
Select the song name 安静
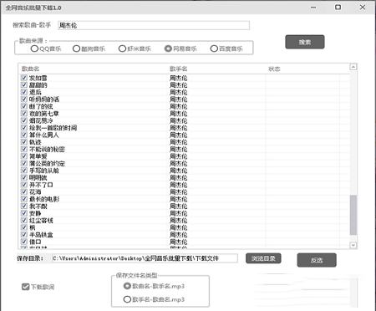(x=35, y=213)
